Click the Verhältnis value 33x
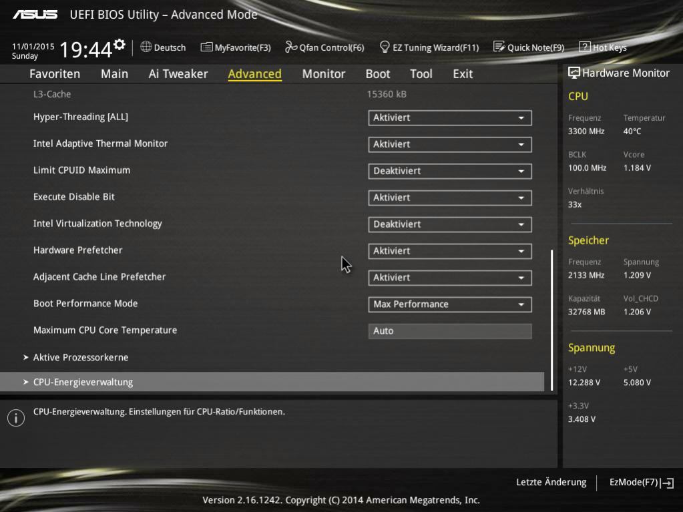The image size is (683, 512). [575, 204]
